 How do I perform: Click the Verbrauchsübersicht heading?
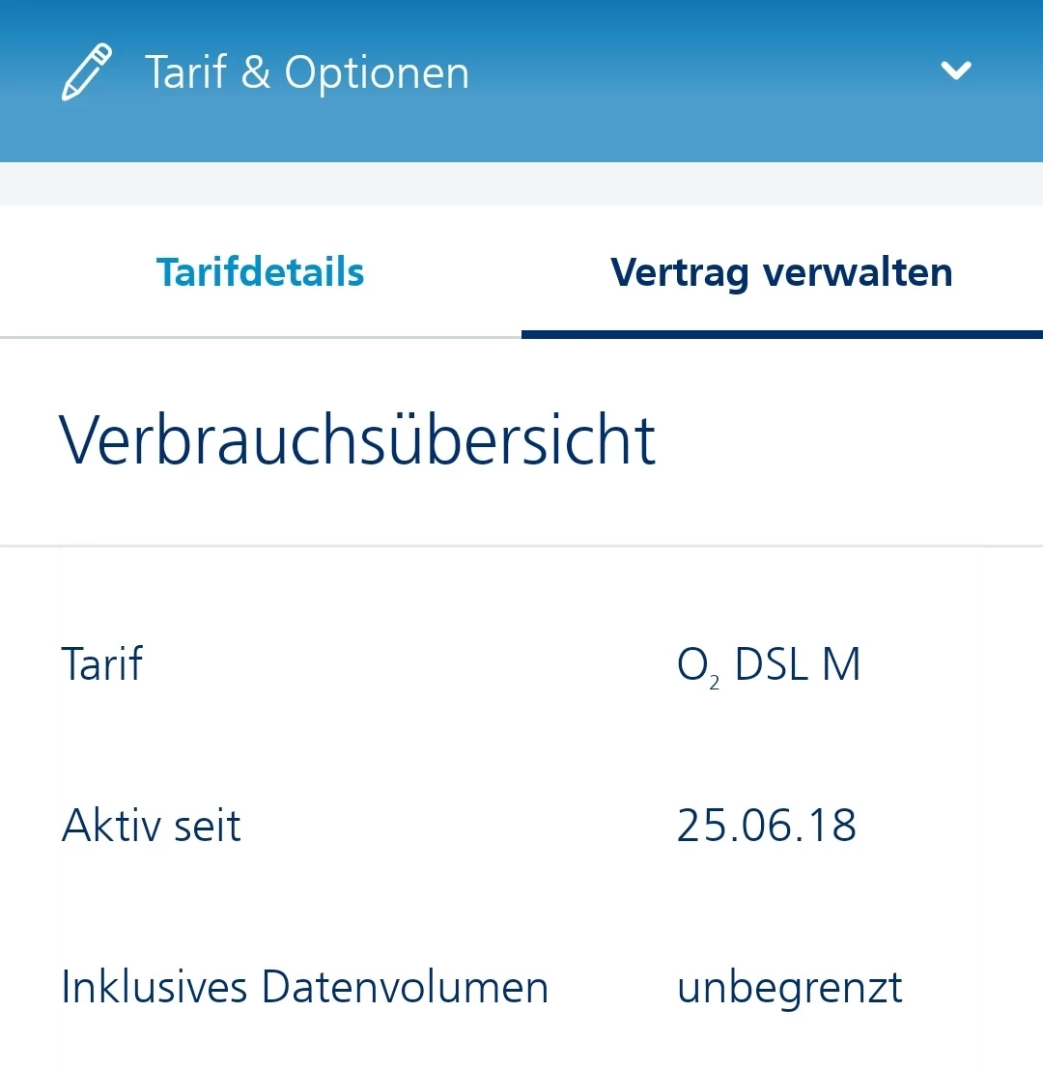357,440
